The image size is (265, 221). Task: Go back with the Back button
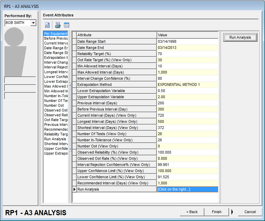[192, 212]
